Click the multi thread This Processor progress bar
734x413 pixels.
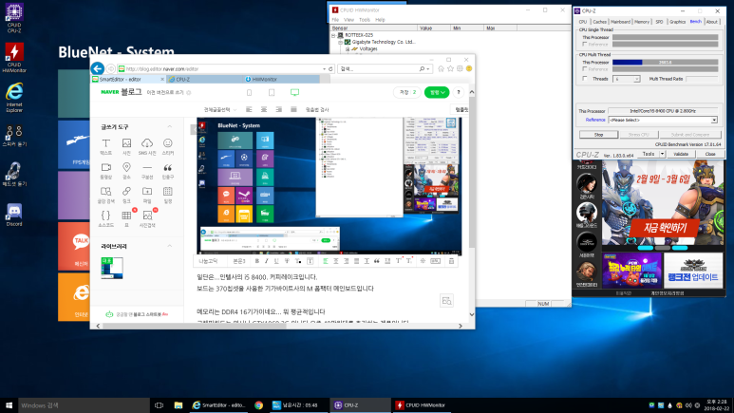[666, 62]
